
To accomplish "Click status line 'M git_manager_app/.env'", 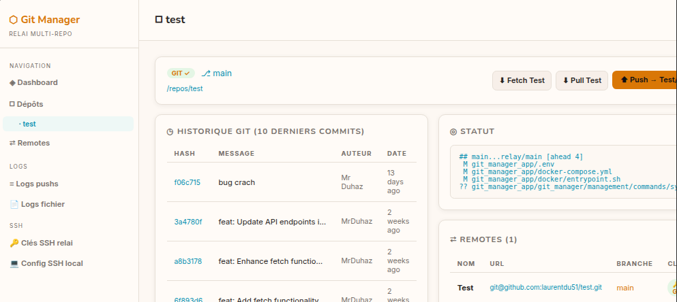I will coord(509,164).
